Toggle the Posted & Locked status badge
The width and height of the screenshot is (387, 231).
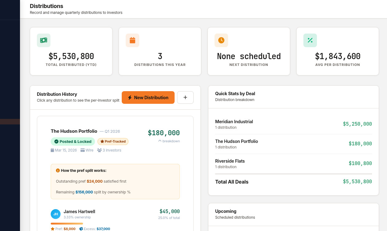[x=73, y=141]
